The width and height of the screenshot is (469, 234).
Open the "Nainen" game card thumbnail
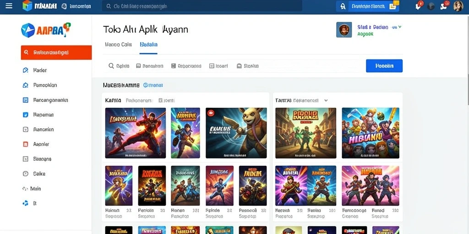coord(119,186)
